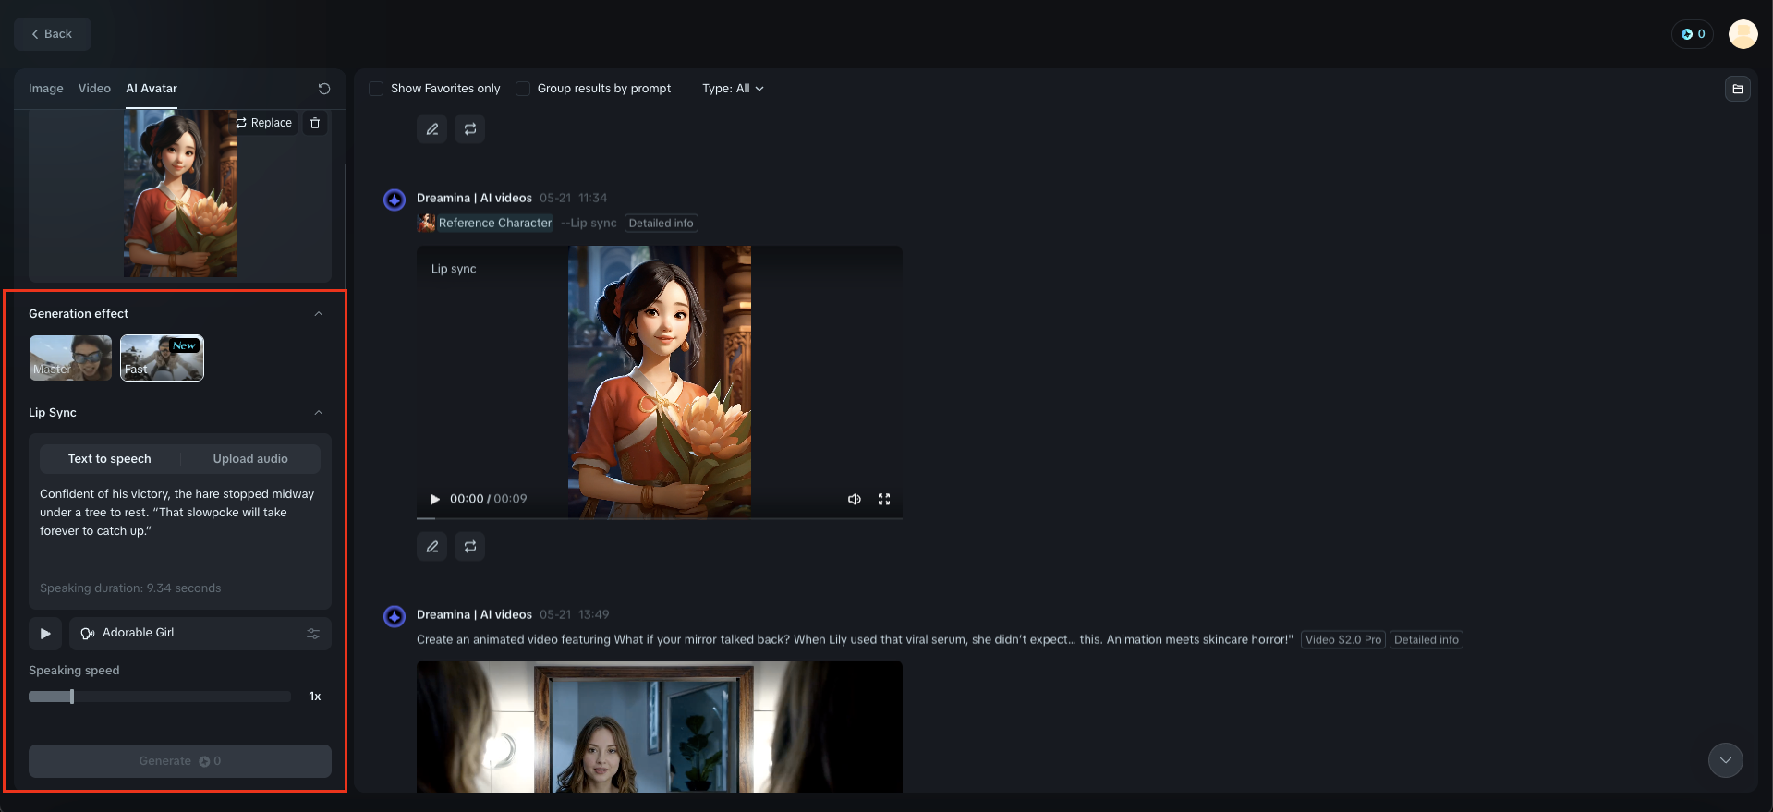Click the regenerate icon below Lip sync video
The width and height of the screenshot is (1773, 812).
pyautogui.click(x=470, y=547)
